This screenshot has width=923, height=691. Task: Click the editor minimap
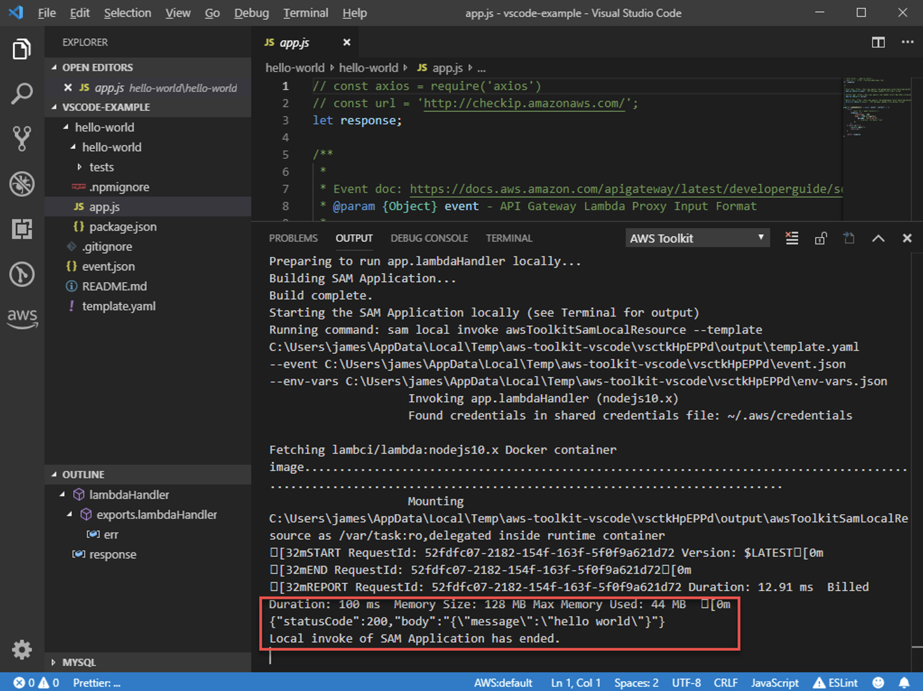(x=877, y=108)
